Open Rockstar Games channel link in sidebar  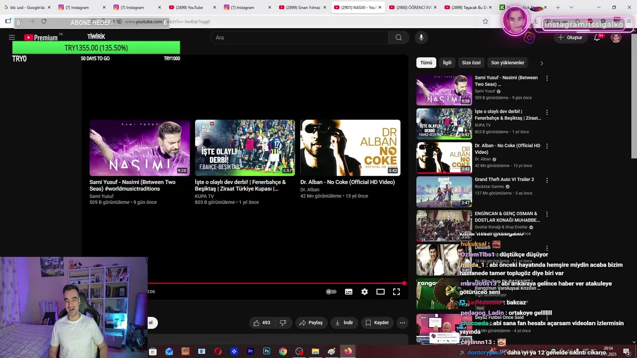[490, 186]
